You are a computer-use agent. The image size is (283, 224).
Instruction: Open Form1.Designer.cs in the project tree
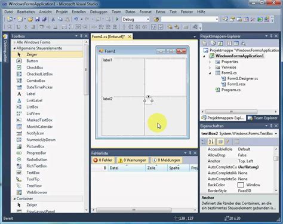click(242, 79)
